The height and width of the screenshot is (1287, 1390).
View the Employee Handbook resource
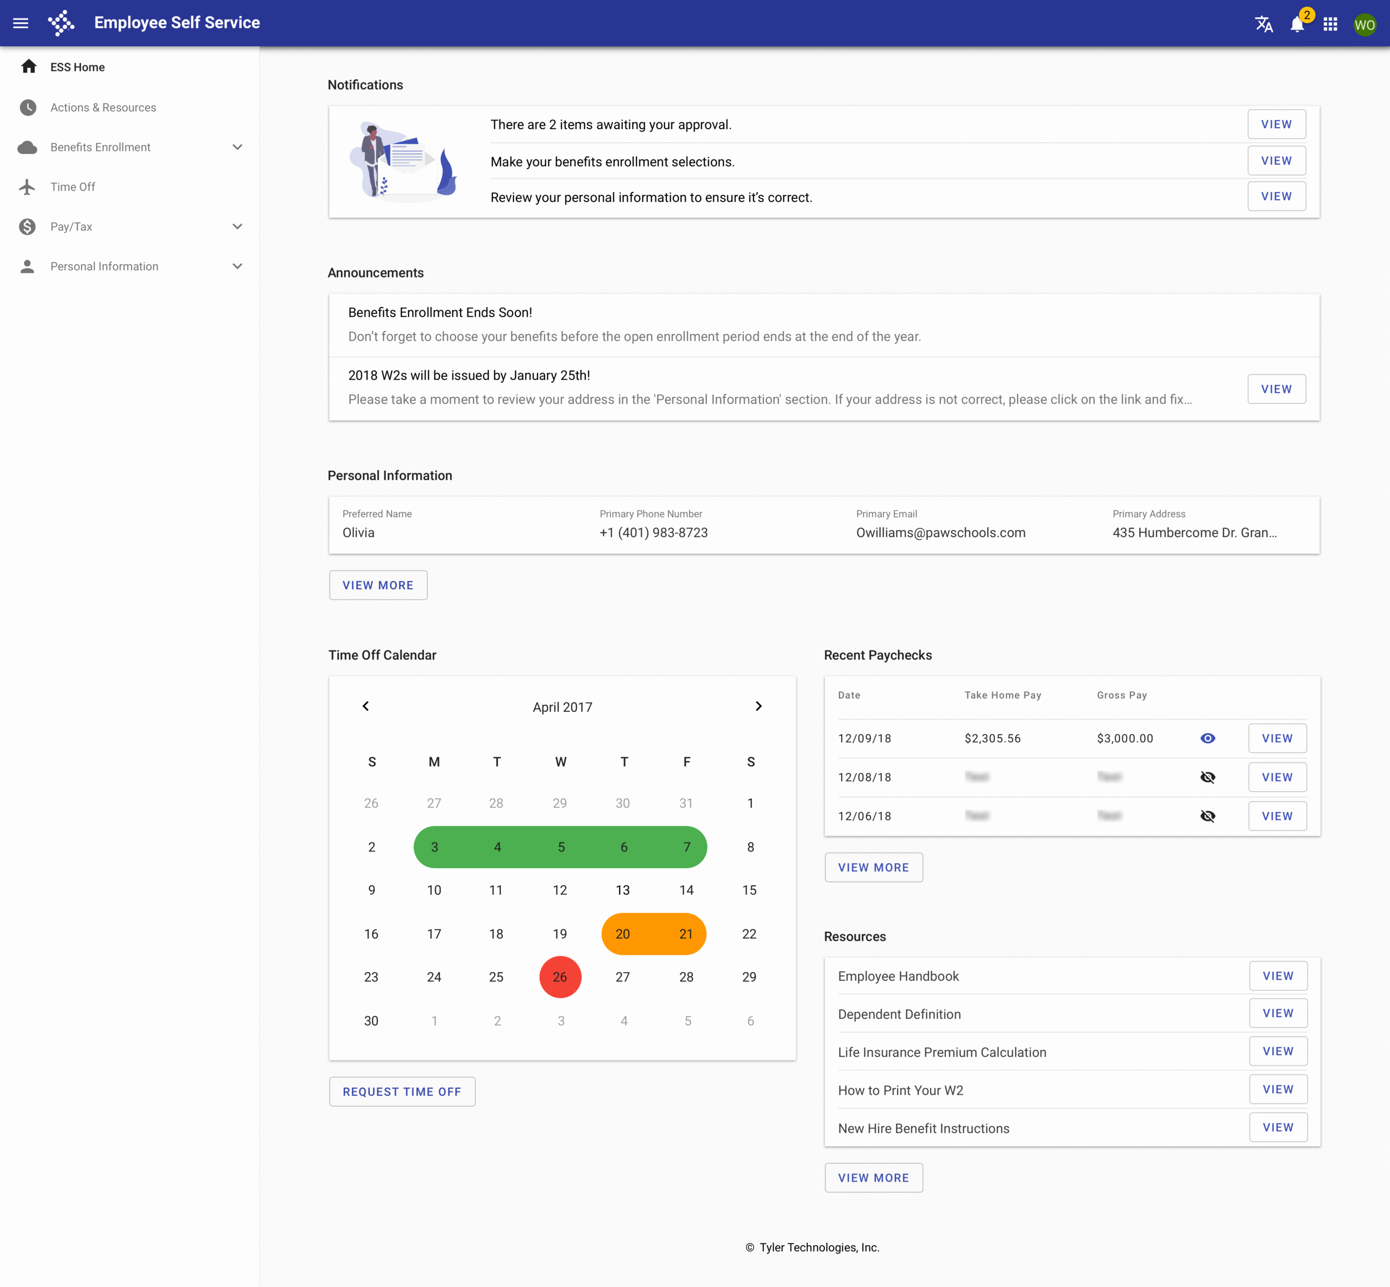click(x=1277, y=976)
